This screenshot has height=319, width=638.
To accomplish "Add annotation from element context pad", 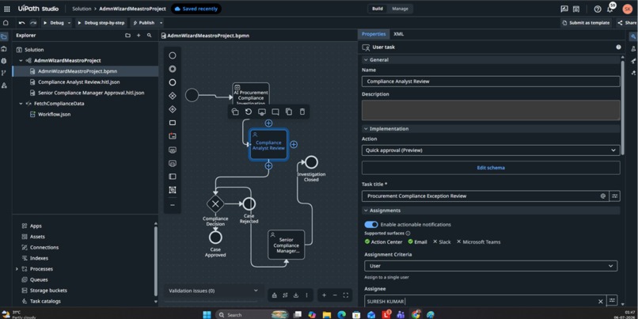I will pyautogui.click(x=275, y=112).
